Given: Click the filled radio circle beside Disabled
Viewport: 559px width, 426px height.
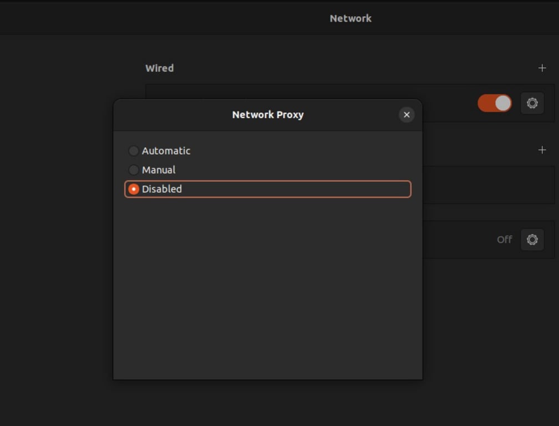Looking at the screenshot, I should coord(133,189).
